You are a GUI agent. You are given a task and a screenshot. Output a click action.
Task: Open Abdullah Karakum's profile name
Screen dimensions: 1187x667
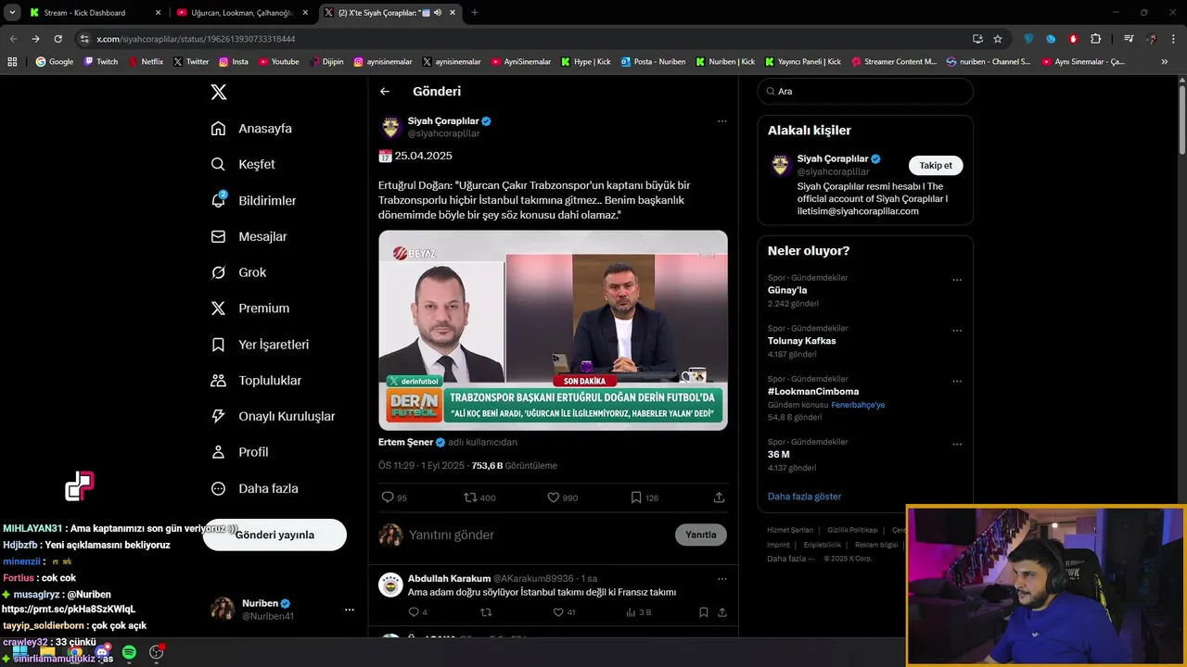pyautogui.click(x=449, y=578)
